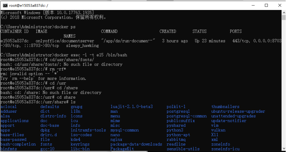Maximize the terminal window
Image resolution: width=286 pixels, height=152 pixels.
(x=265, y=5)
